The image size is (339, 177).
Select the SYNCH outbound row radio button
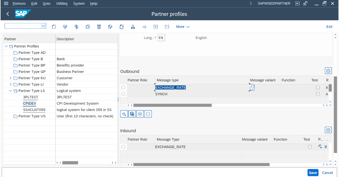(x=123, y=94)
